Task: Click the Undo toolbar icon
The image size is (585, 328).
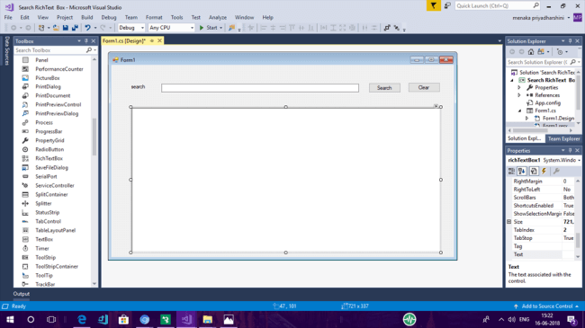Action: click(87, 28)
